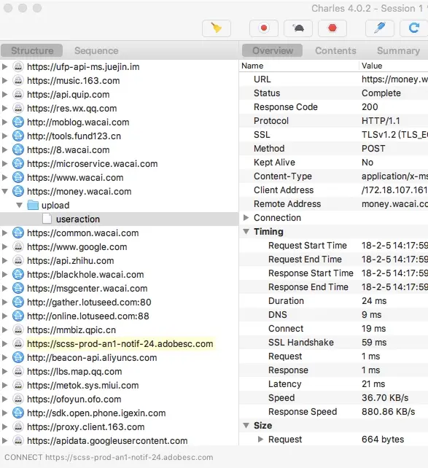Click the CONNECT status bar message
Image resolution: width=428 pixels, height=468 pixels.
[109, 457]
